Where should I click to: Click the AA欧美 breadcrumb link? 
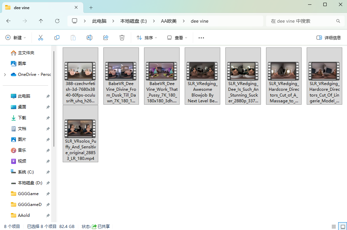click(169, 21)
